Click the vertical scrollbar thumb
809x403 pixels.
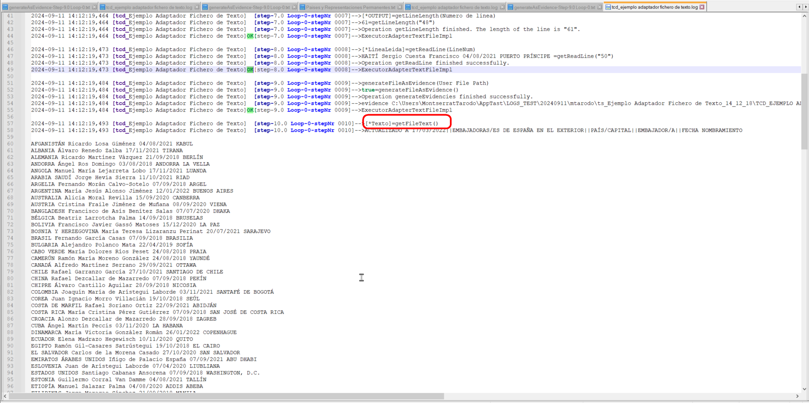click(805, 111)
